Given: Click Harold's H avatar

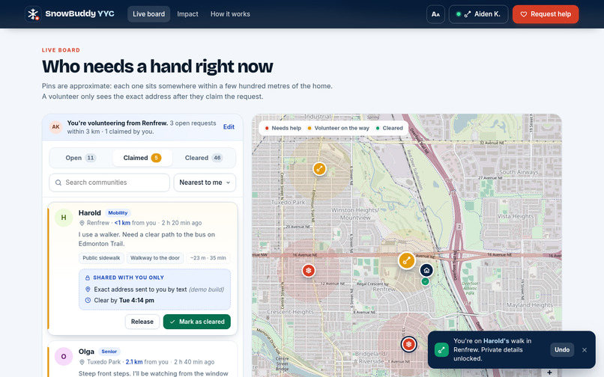Looking at the screenshot, I should coord(64,218).
